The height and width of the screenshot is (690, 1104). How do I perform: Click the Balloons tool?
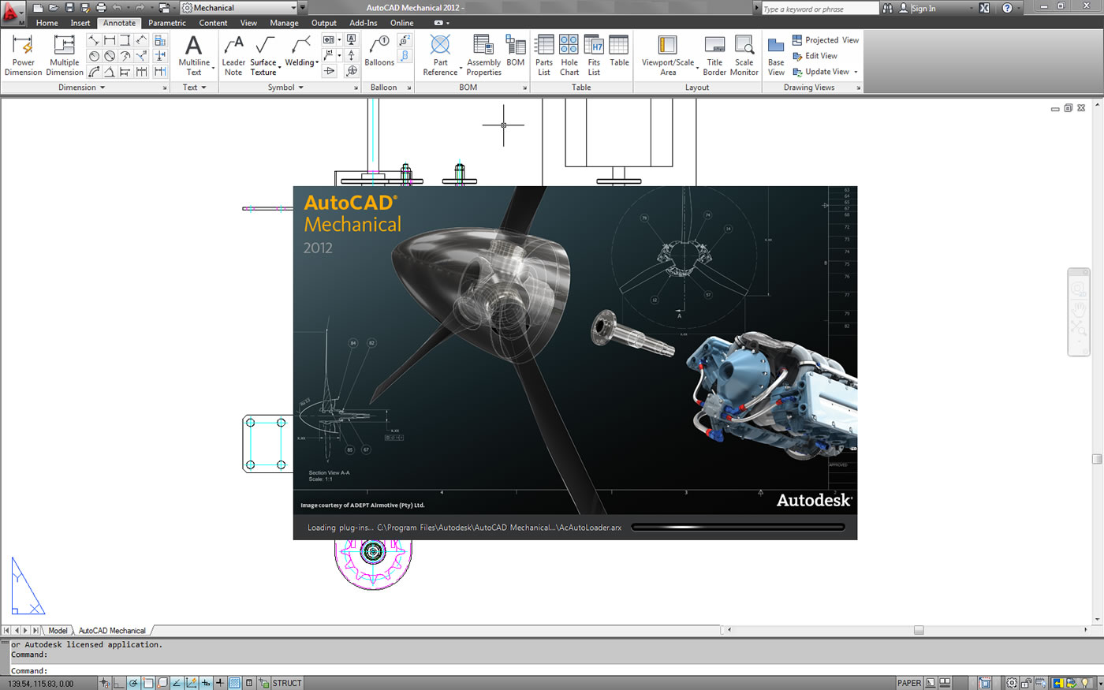point(379,50)
